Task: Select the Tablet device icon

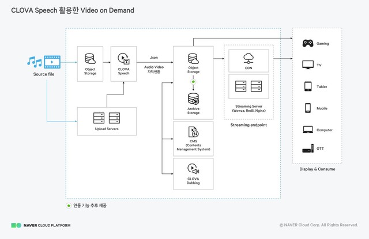Action: [x=308, y=86]
